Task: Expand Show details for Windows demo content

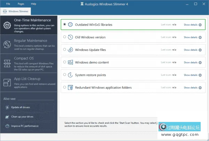Action: [x=193, y=62]
